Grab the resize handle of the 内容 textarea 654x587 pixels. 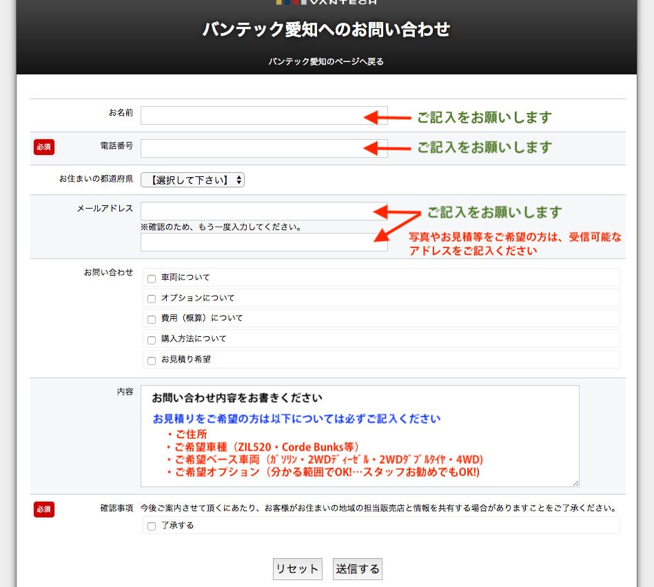coord(575,483)
